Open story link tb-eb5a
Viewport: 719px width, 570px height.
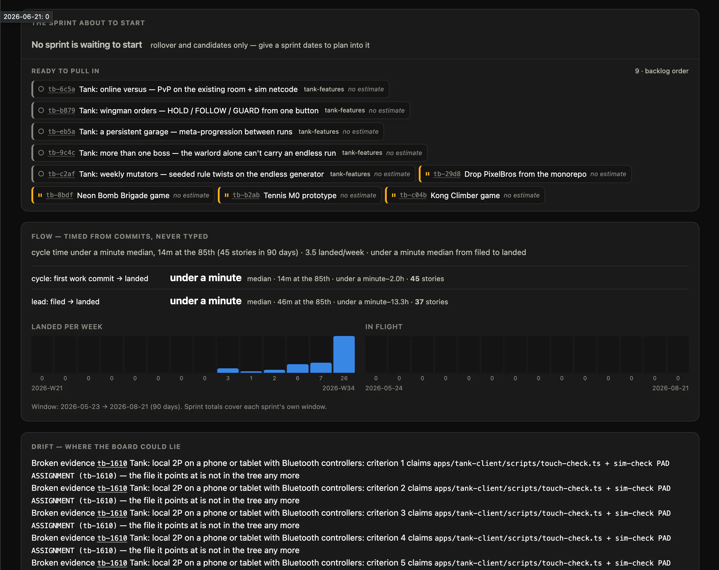(x=61, y=131)
